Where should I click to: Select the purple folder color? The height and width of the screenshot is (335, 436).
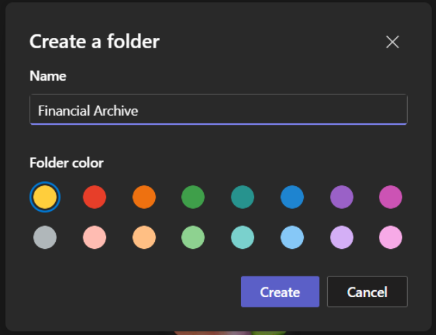click(x=342, y=198)
